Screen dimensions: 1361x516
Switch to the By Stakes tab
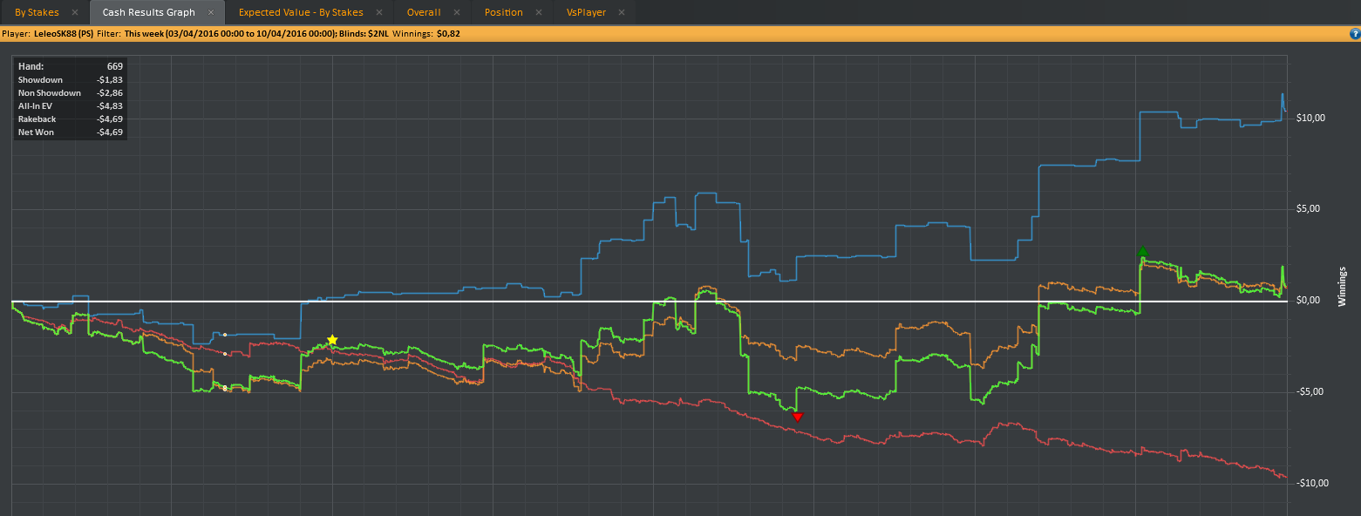37,12
